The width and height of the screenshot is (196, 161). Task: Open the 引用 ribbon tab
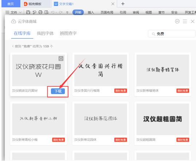click(123, 12)
